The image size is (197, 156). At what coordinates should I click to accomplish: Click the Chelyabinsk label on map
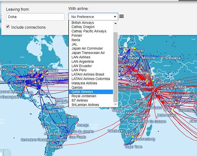172,58
